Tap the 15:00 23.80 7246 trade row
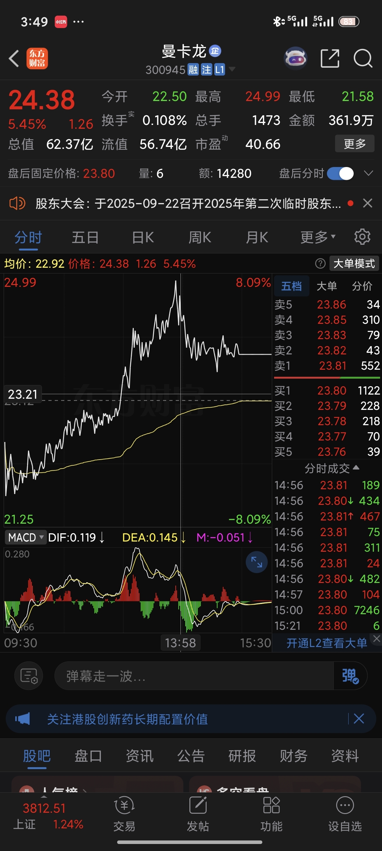Viewport: 382px width, 851px height. (327, 610)
